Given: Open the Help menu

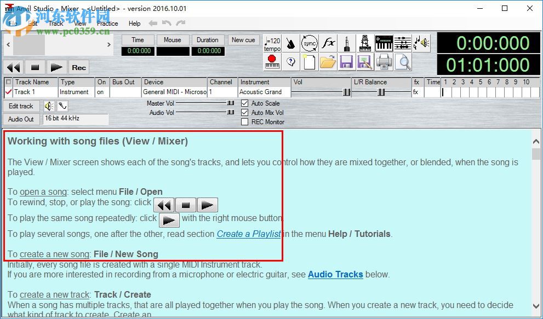Looking at the screenshot, I should [134, 24].
